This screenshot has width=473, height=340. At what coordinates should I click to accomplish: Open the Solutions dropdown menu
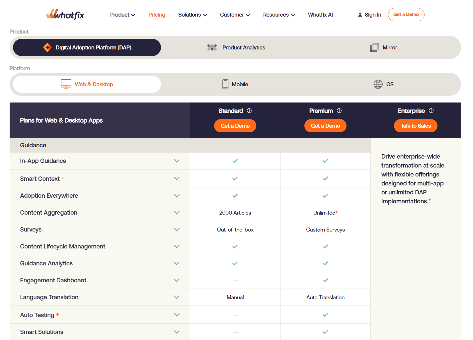click(193, 15)
